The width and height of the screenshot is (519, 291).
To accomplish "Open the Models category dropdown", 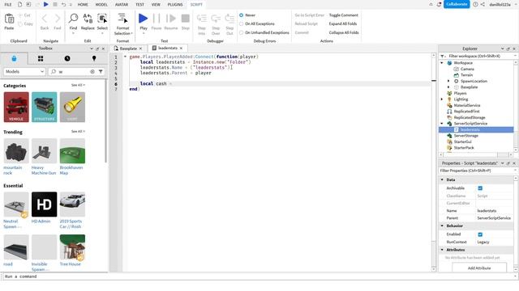I will [x=24, y=72].
